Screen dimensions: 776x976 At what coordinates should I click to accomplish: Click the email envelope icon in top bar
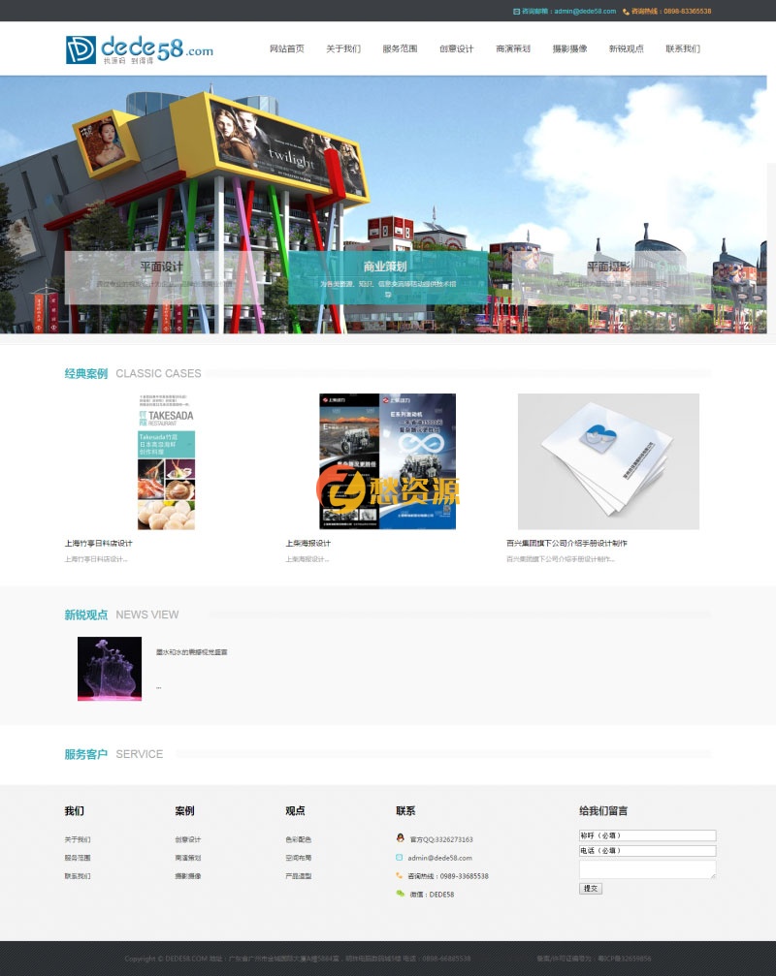coord(516,12)
